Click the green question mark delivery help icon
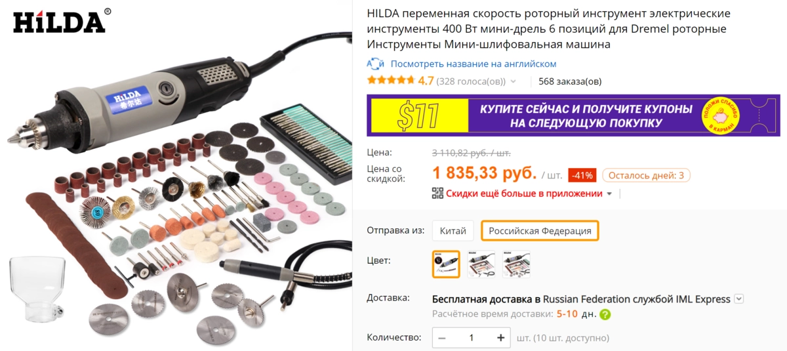 coord(605,314)
